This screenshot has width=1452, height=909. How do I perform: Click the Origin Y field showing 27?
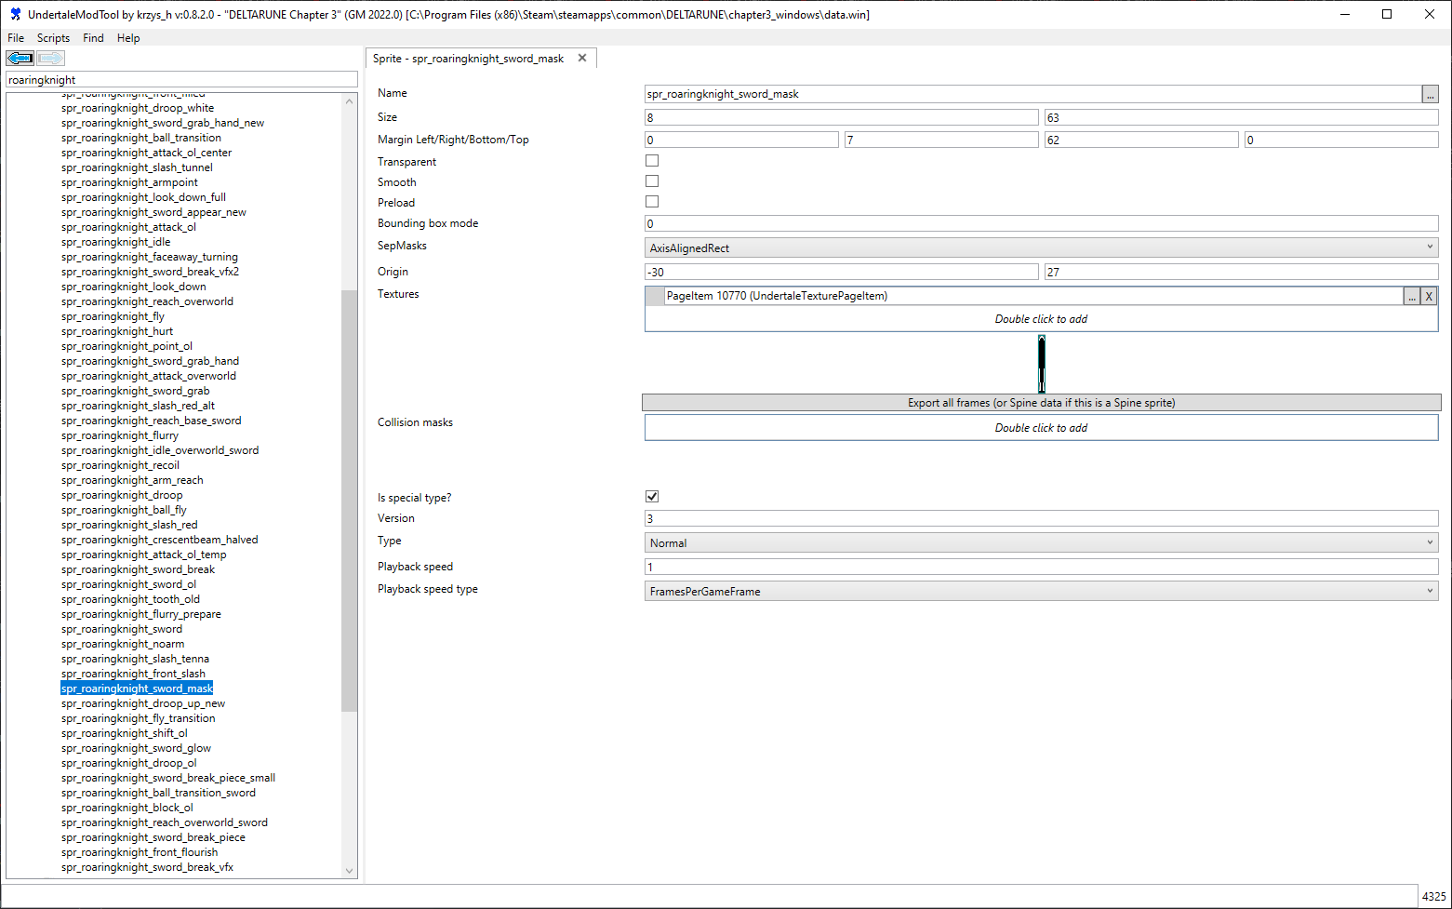click(1241, 273)
